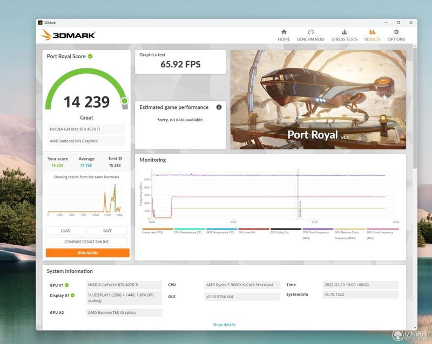The width and height of the screenshot is (432, 344).
Task: Click the Time value 2025-01-23 18:00
Action: tap(360, 285)
